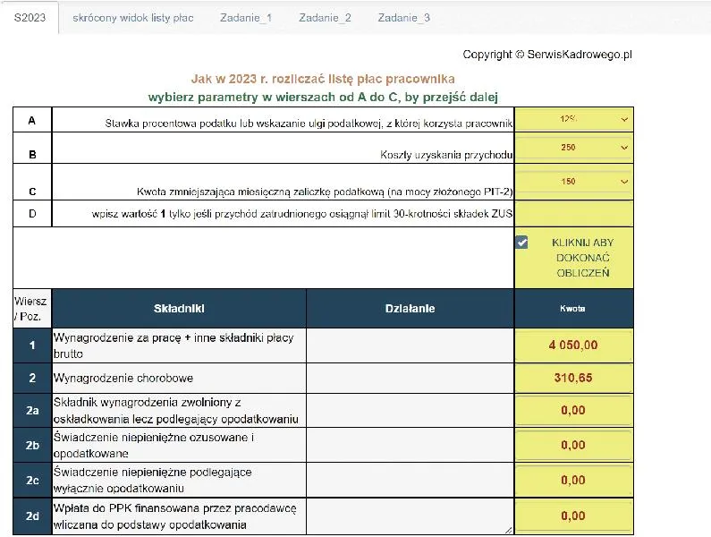Open the skrócony widok listy płac tab
This screenshot has height=537, width=711.
click(133, 18)
